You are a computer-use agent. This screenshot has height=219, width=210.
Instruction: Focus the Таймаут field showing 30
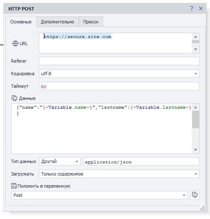[x=119, y=86]
